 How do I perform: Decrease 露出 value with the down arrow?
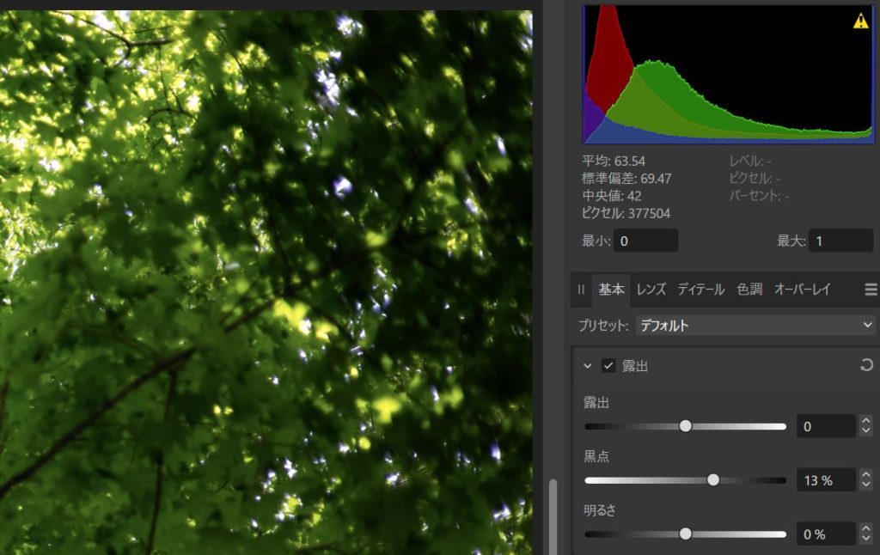coord(866,431)
